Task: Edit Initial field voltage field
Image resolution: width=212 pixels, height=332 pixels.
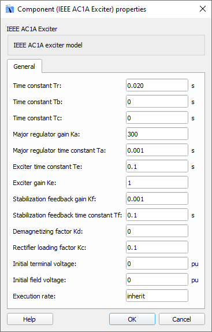Action: 157,280
